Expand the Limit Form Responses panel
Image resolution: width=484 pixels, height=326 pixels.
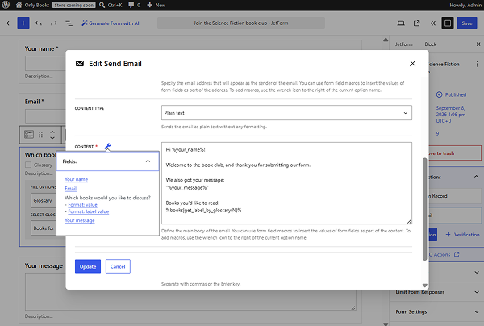coord(436,292)
